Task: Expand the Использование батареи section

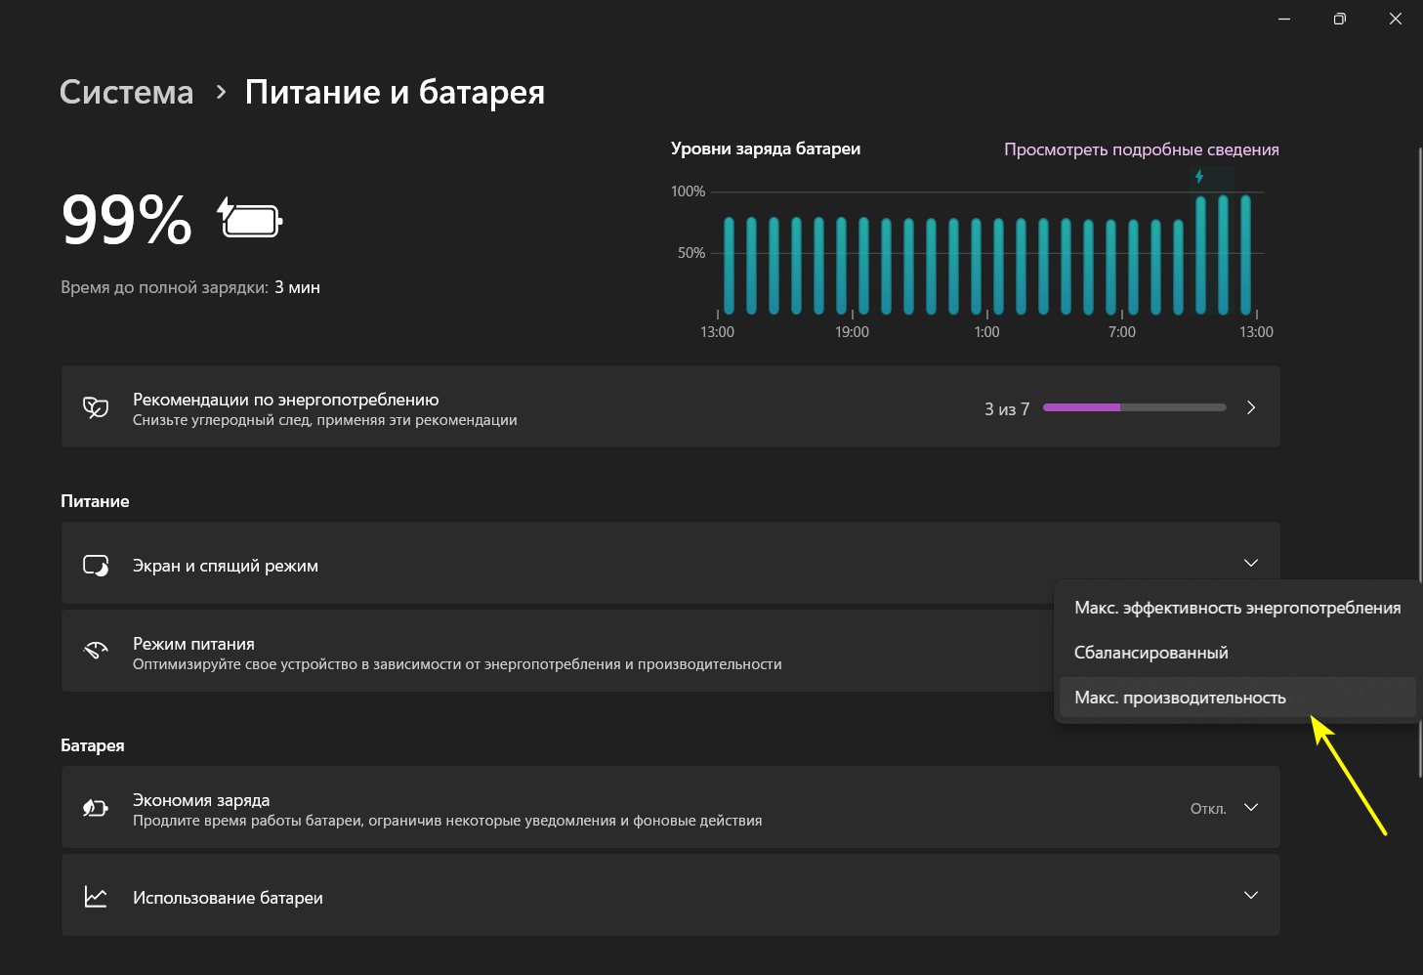Action: point(1250,896)
